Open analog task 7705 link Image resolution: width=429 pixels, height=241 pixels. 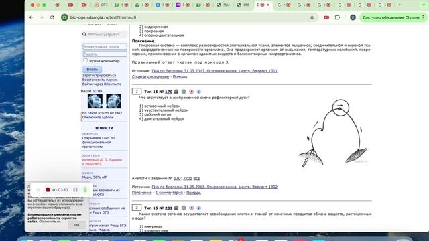188,178
